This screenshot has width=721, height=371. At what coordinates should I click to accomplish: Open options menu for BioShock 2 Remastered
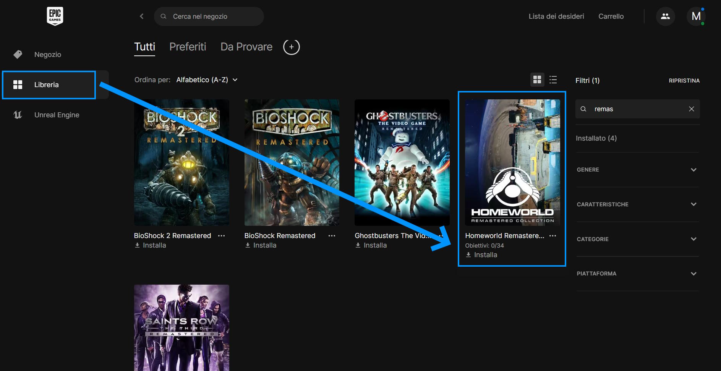pos(221,236)
